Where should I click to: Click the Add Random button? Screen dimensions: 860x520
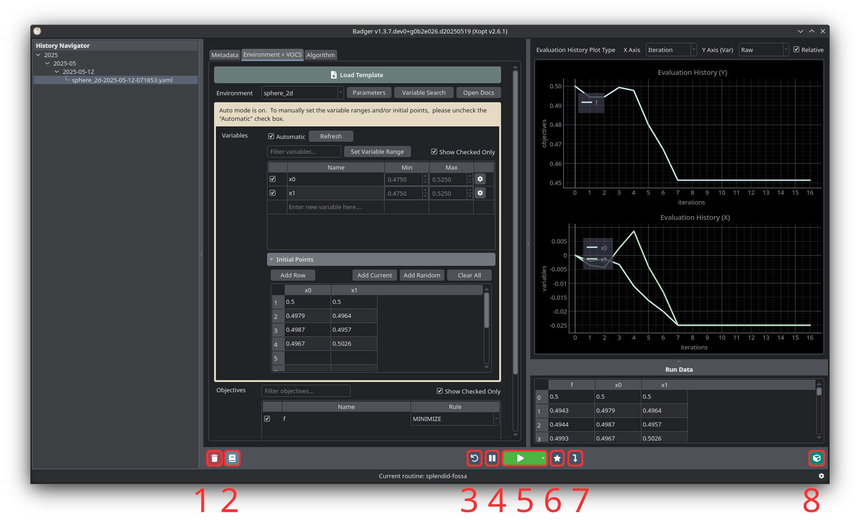[422, 275]
